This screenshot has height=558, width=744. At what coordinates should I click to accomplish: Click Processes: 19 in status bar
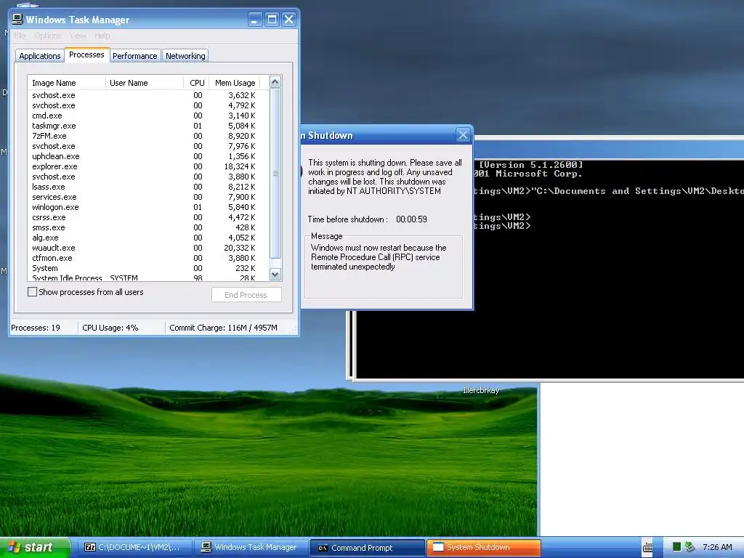pos(36,328)
